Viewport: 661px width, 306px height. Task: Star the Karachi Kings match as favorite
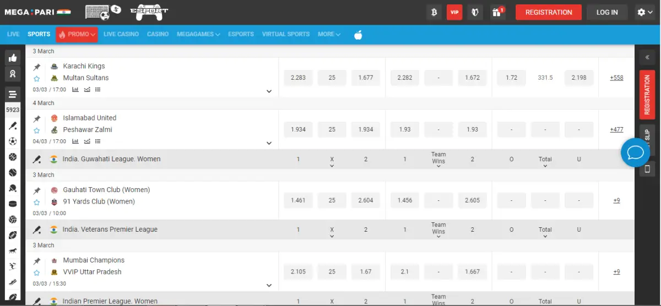(x=37, y=79)
